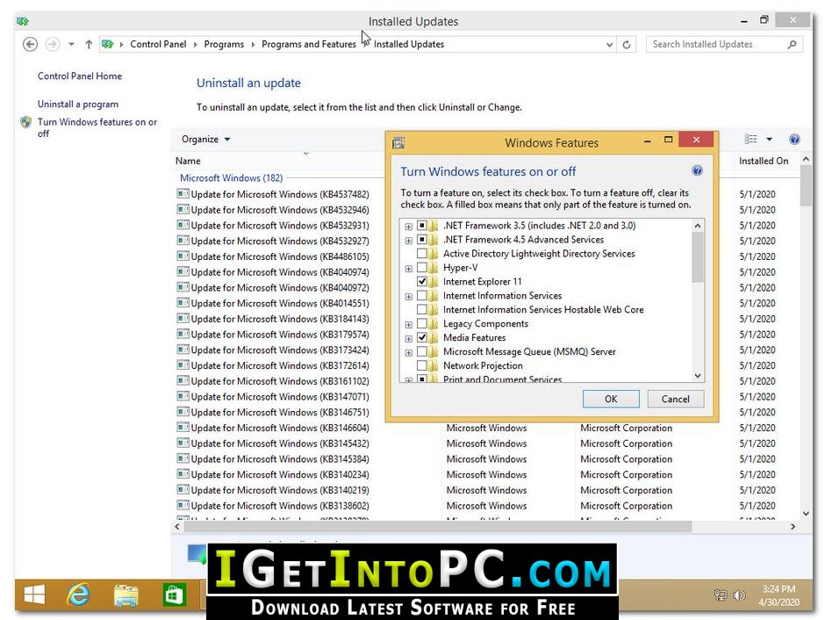Viewport: 825px width, 620px height.
Task: Click Programs and Features breadcrumb
Action: [x=309, y=44]
